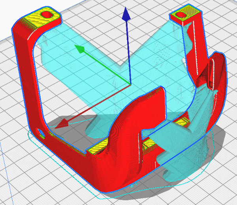The image size is (237, 205).
Task: Click the yellow top surface on left arm
Action: point(42,17)
